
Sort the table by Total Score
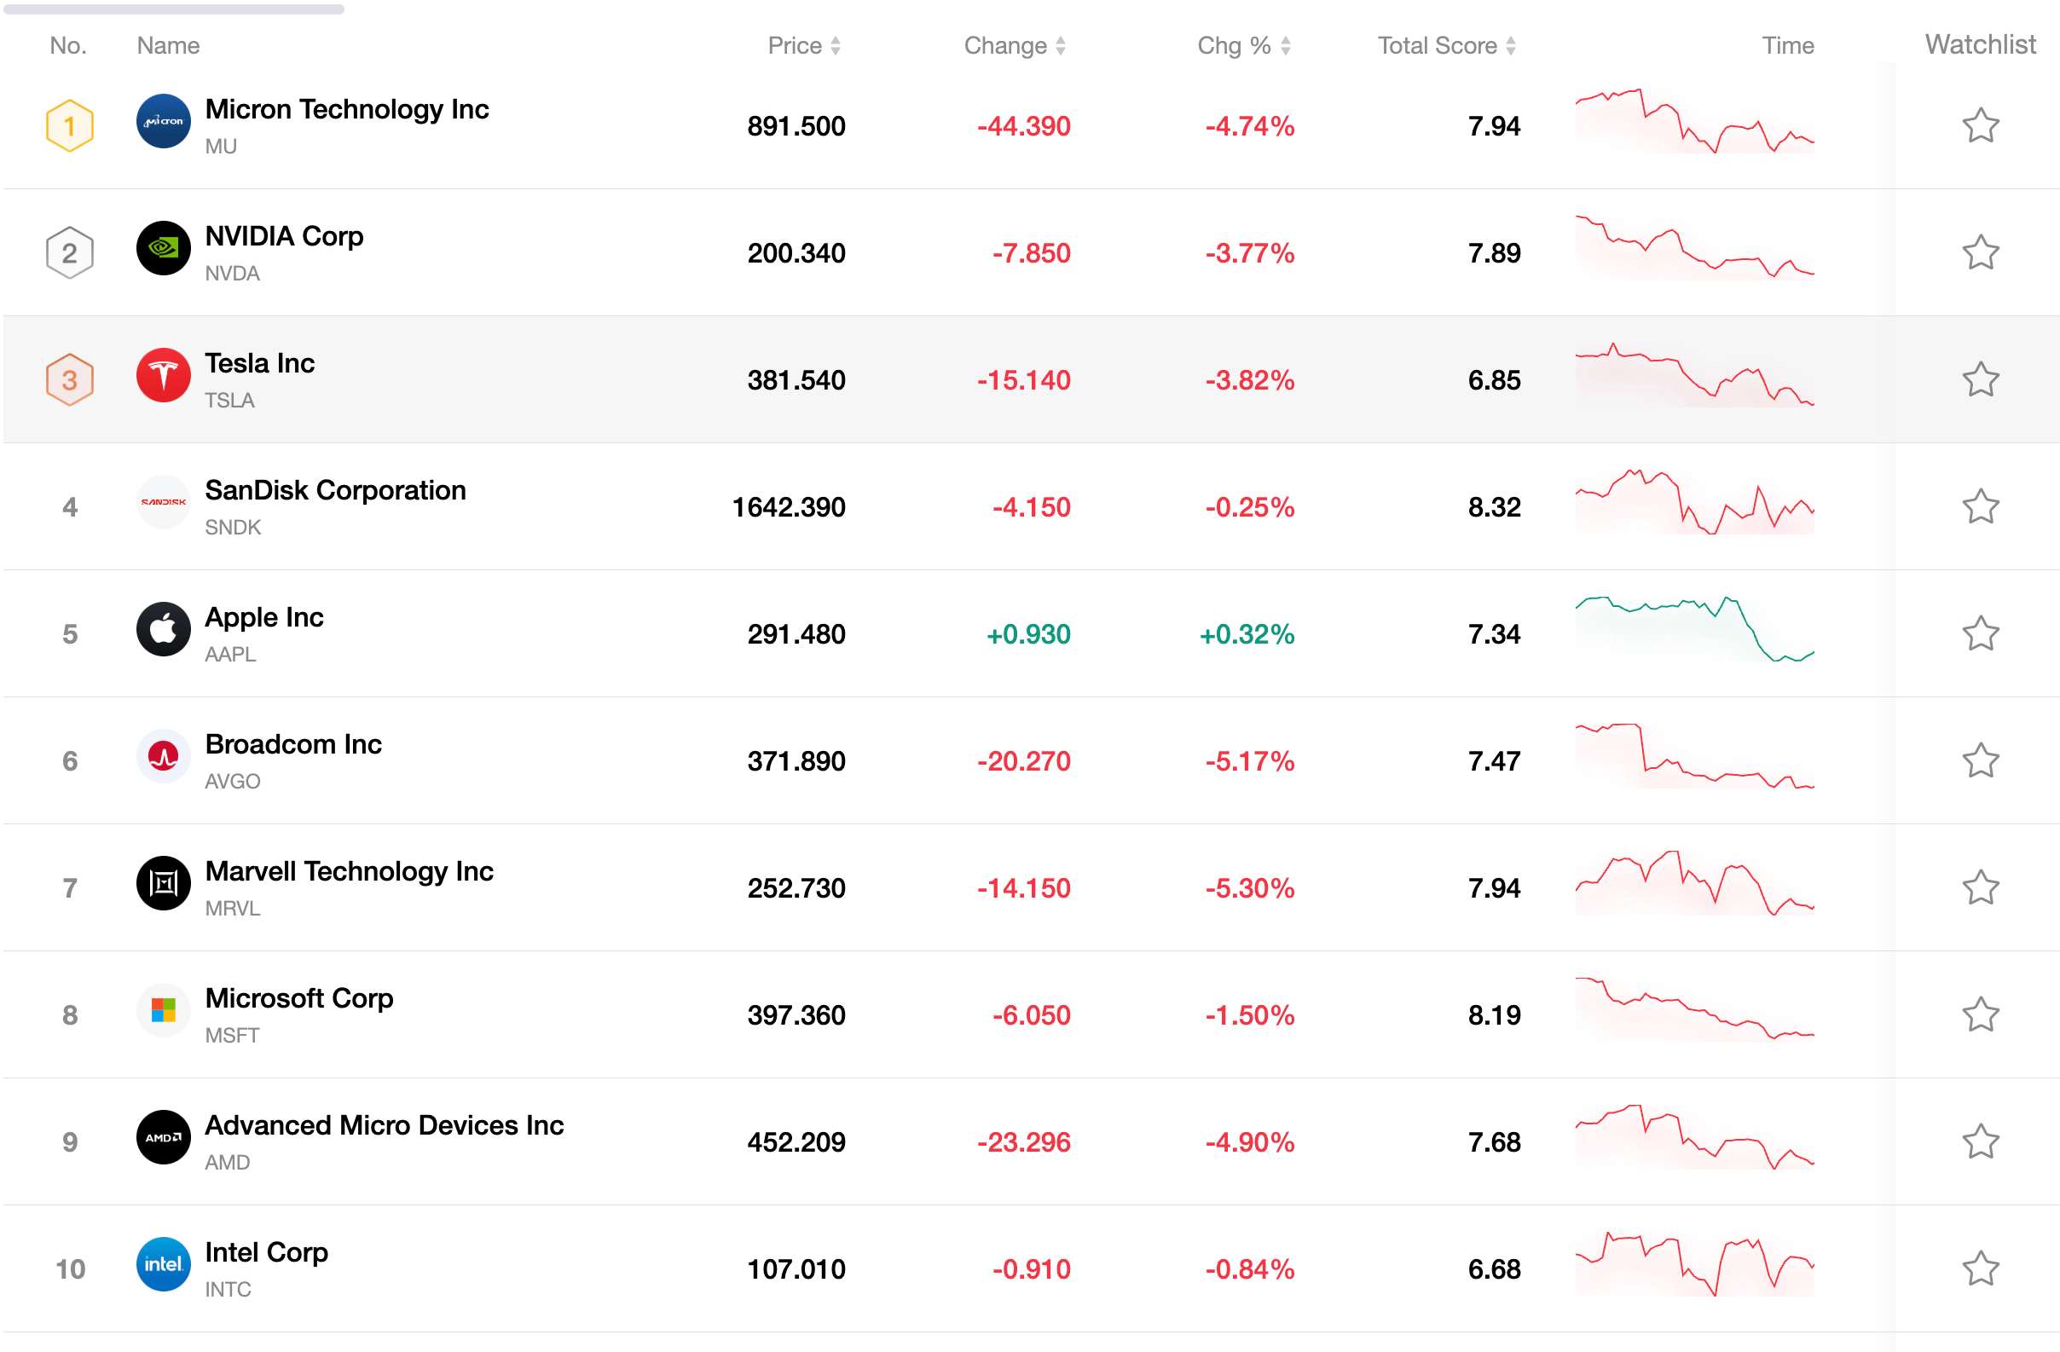1446,45
